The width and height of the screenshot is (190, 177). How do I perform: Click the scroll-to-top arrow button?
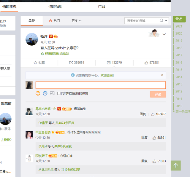pos(175,165)
